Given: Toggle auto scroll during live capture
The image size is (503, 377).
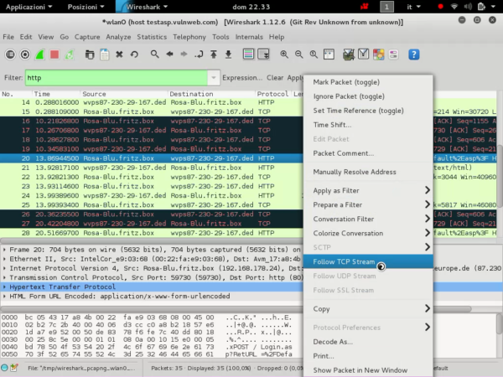Looking at the screenshot, I should [x=263, y=54].
